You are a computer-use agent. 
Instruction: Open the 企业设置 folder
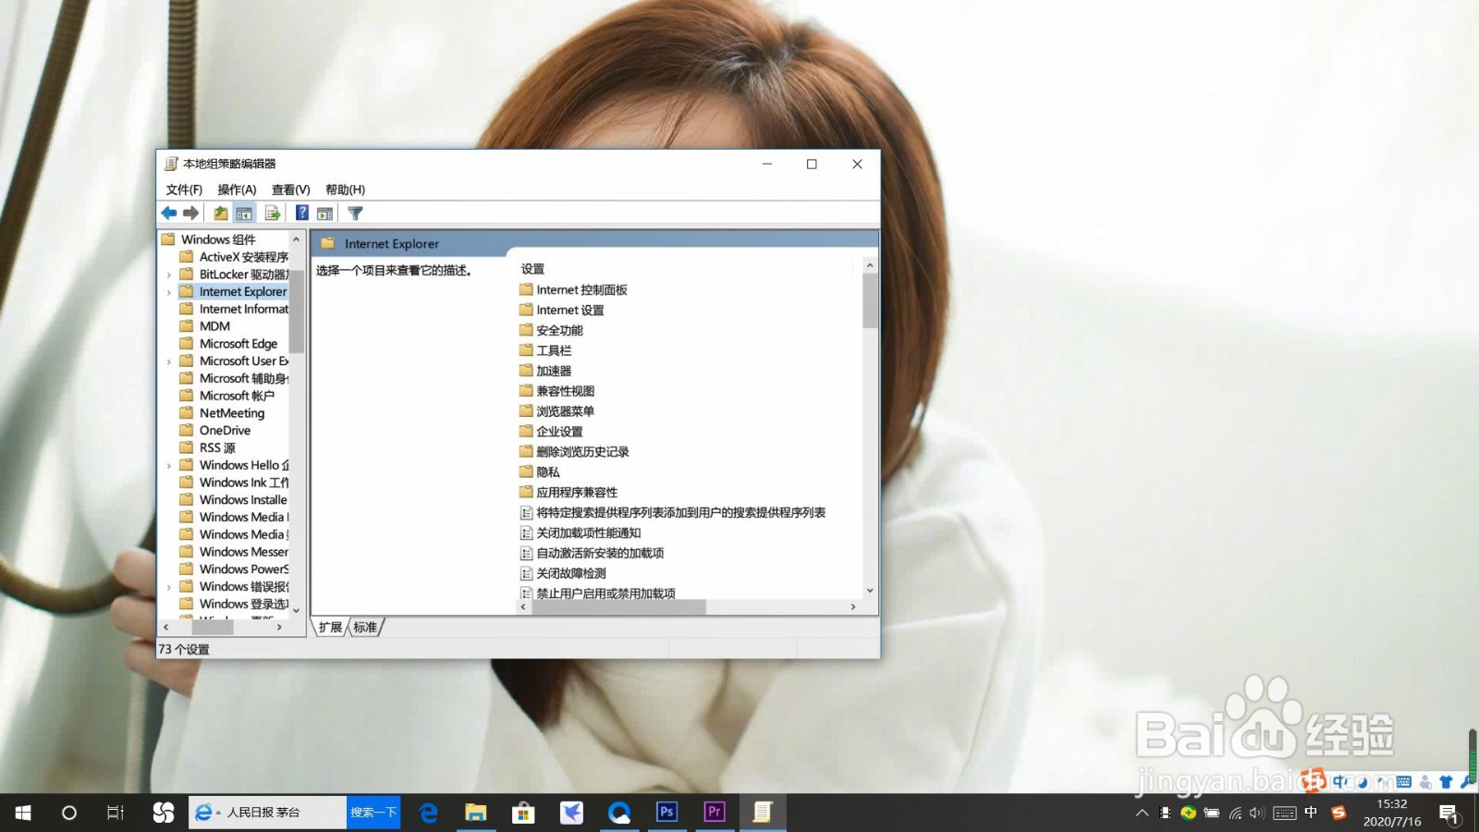click(x=551, y=433)
